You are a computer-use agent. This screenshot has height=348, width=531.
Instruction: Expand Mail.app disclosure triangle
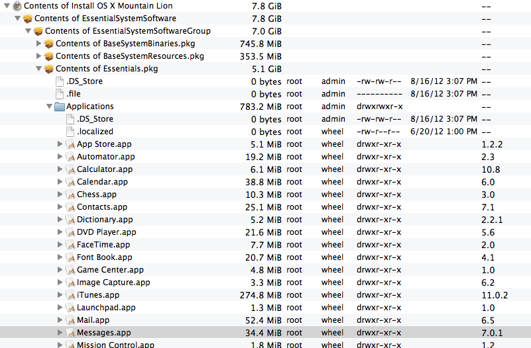(60, 320)
